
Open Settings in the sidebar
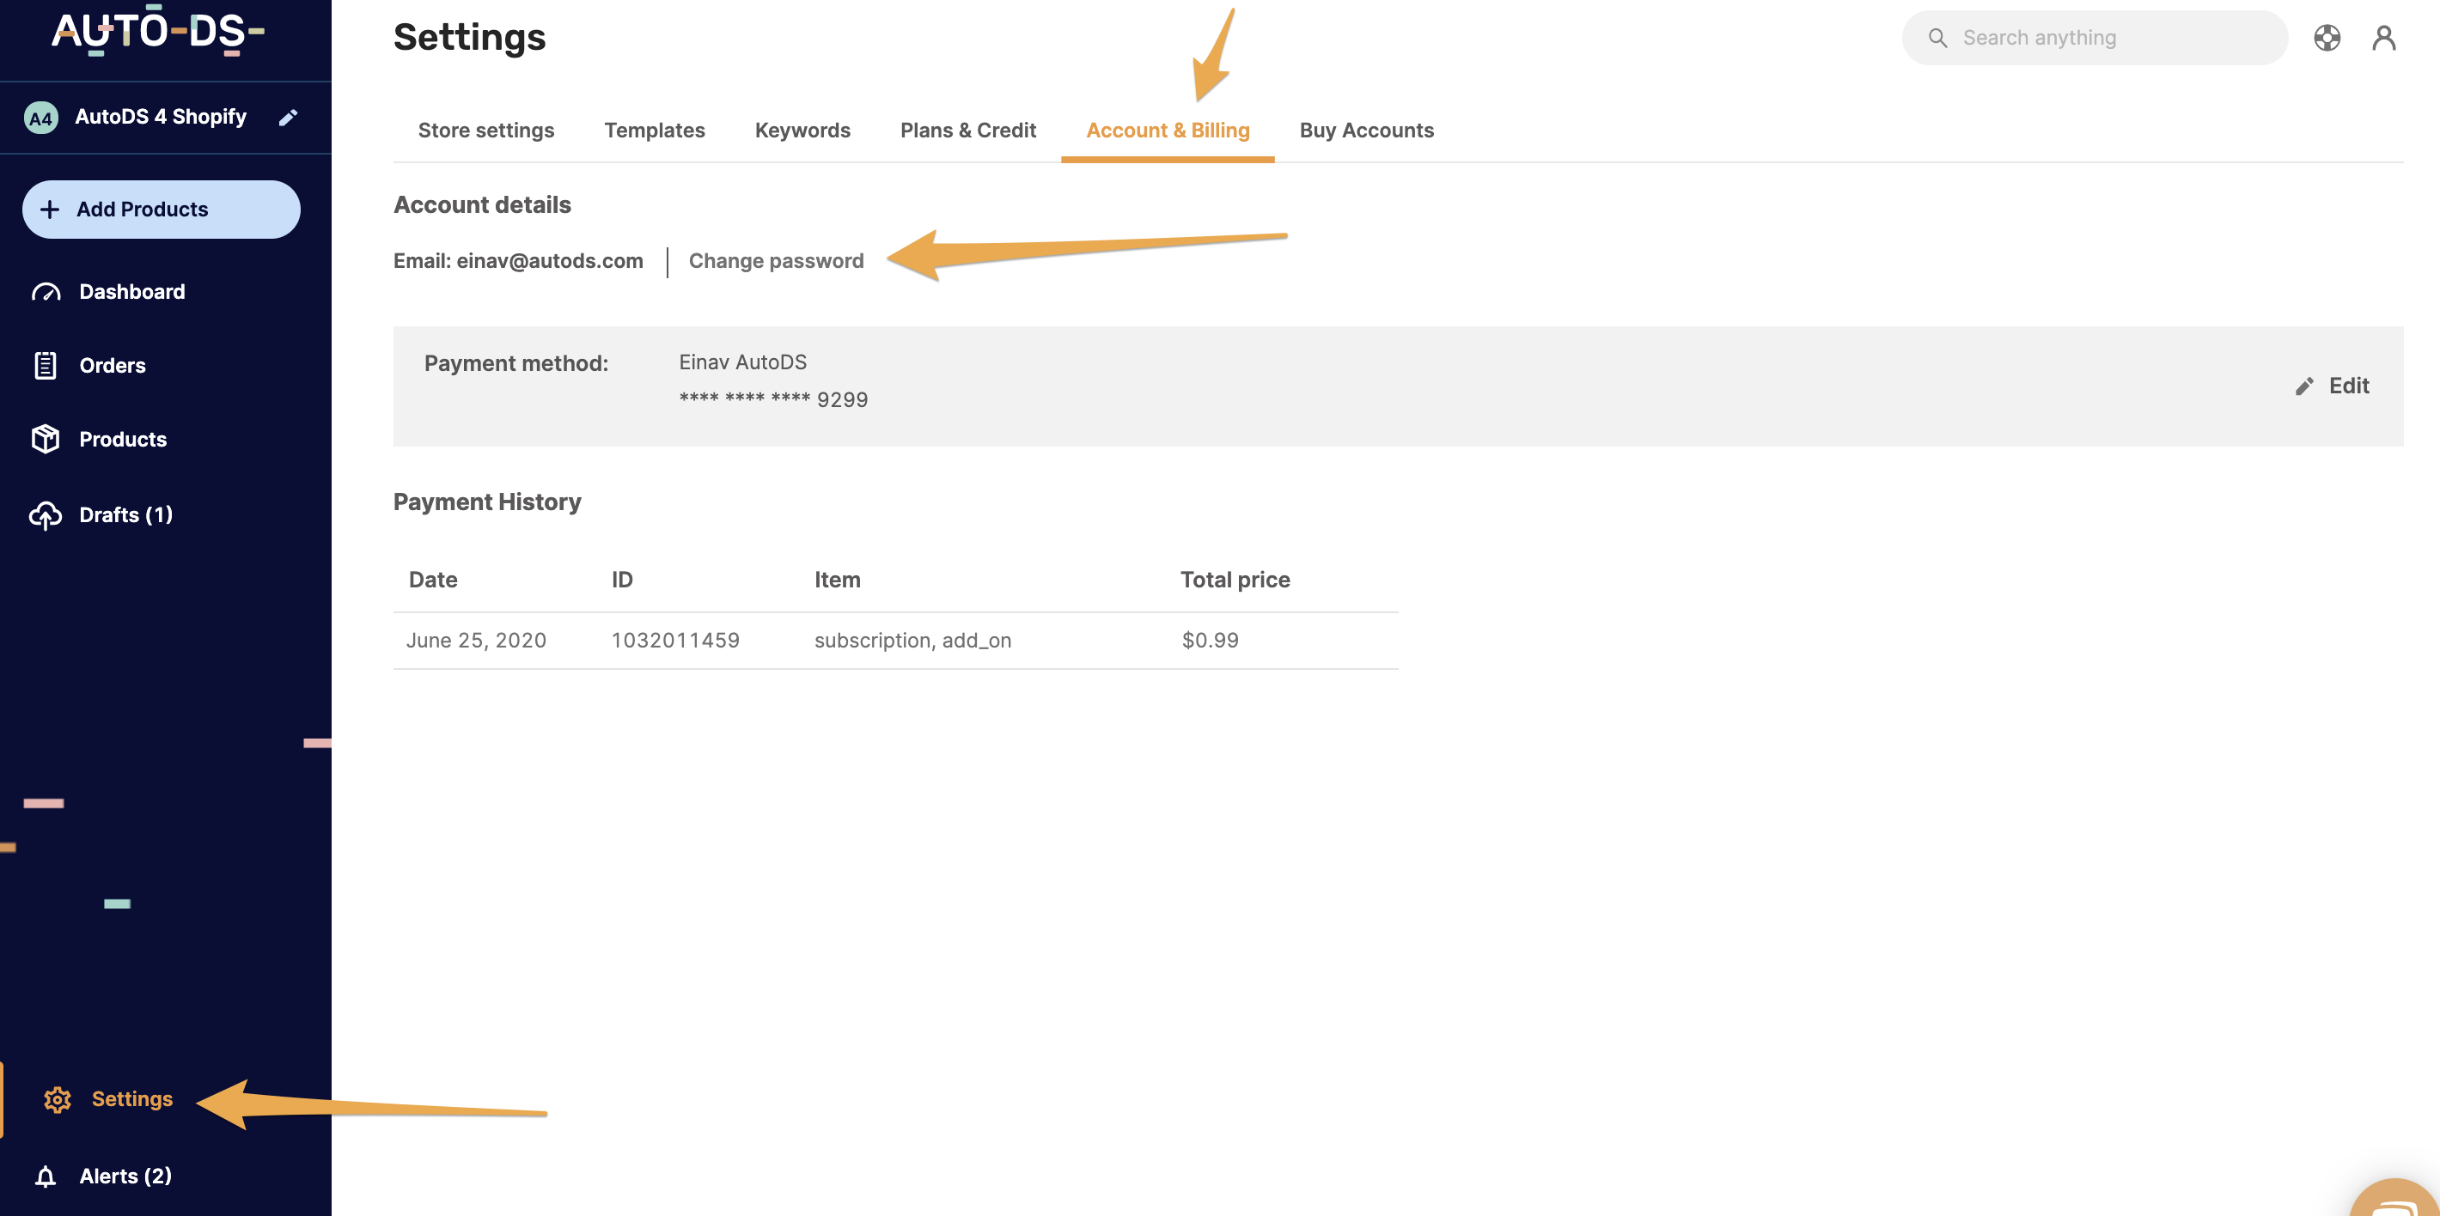pos(131,1099)
